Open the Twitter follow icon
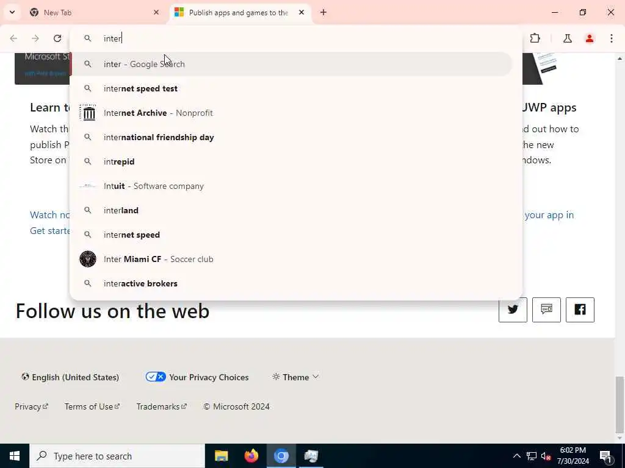Screen dimensions: 625x468 coord(513,310)
